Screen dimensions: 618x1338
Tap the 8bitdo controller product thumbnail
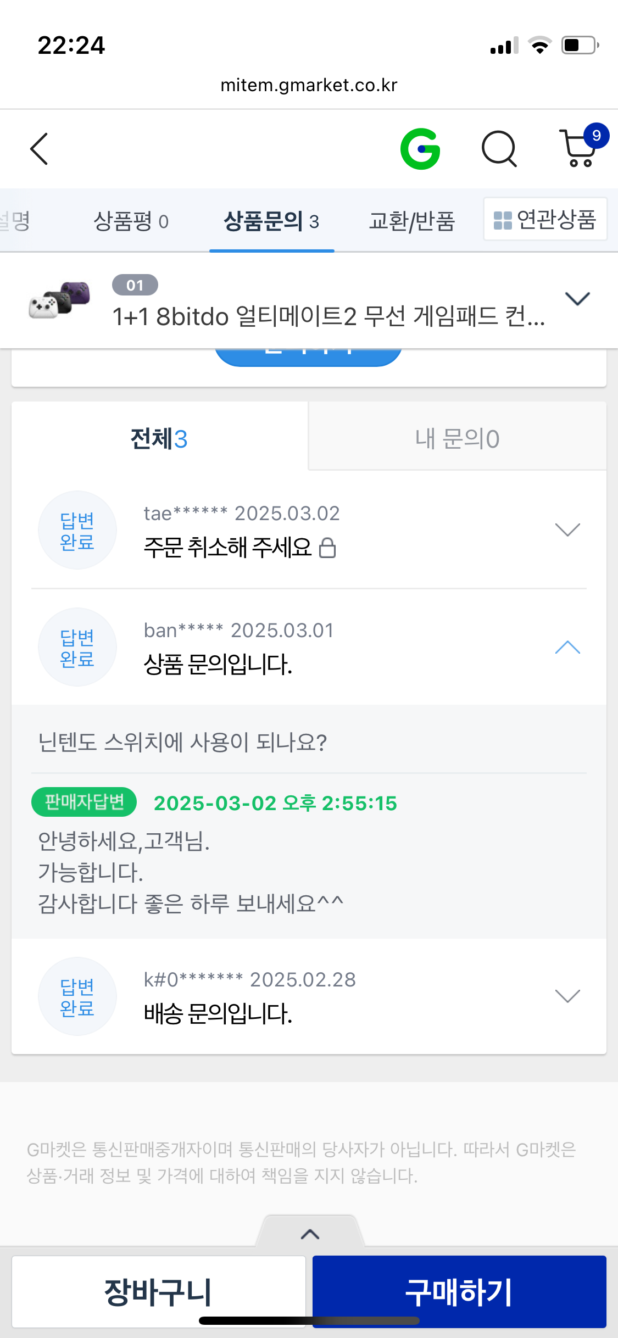pyautogui.click(x=59, y=300)
